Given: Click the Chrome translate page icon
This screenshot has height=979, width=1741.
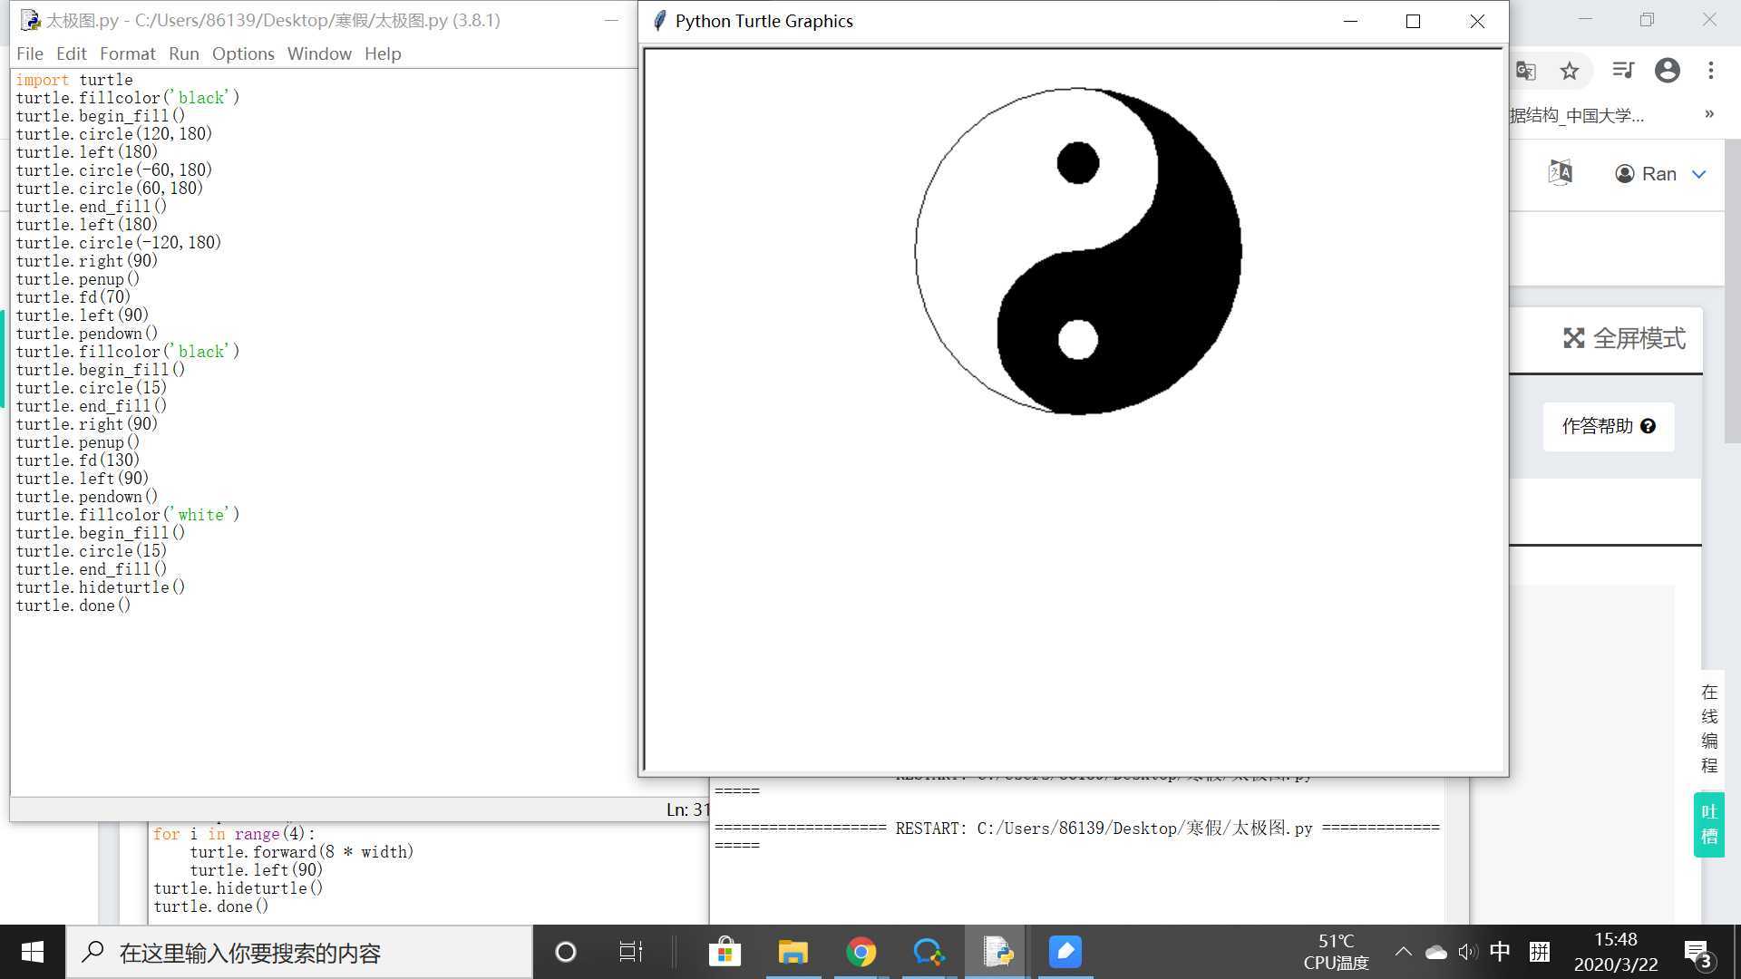Looking at the screenshot, I should pyautogui.click(x=1526, y=71).
